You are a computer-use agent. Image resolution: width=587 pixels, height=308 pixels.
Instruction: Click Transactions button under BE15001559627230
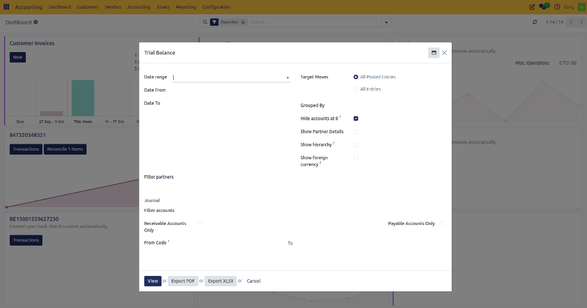(26, 240)
